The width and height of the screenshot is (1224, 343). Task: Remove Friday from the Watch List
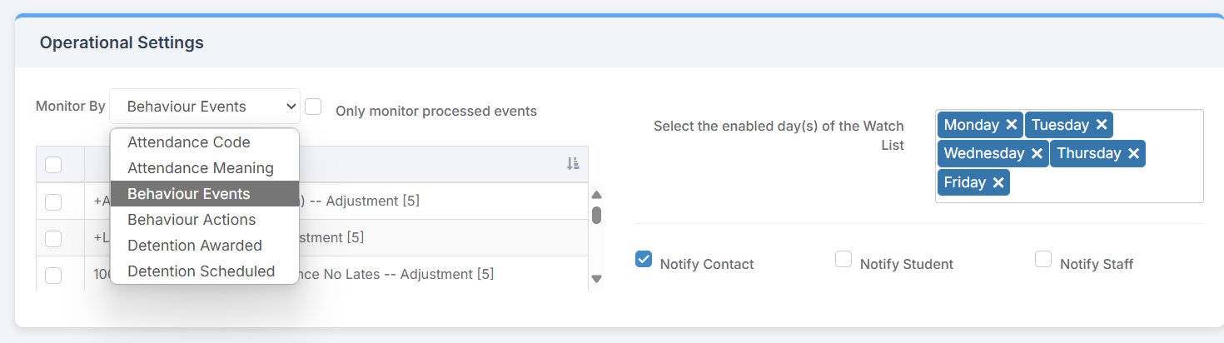tap(998, 182)
